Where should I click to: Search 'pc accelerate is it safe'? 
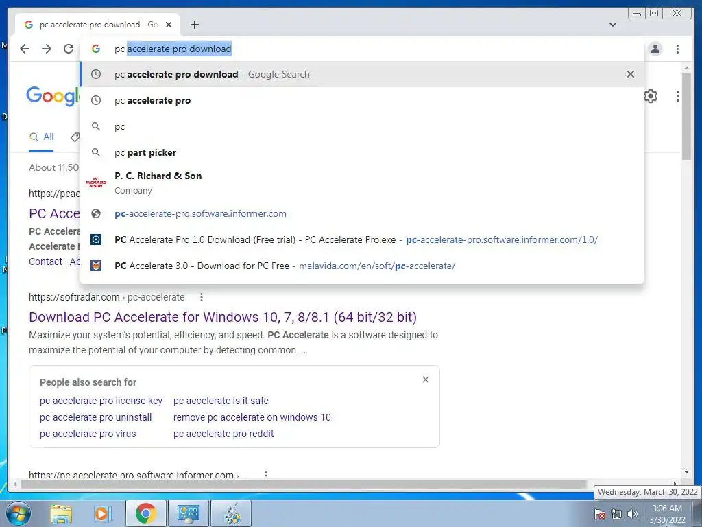221,401
